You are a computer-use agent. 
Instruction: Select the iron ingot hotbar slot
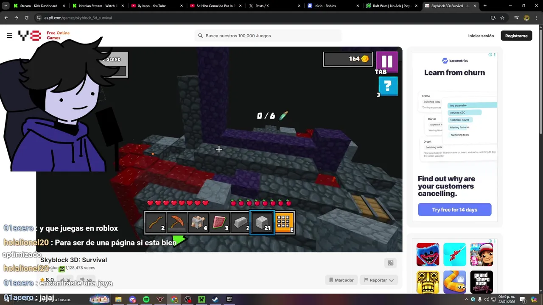point(240,222)
